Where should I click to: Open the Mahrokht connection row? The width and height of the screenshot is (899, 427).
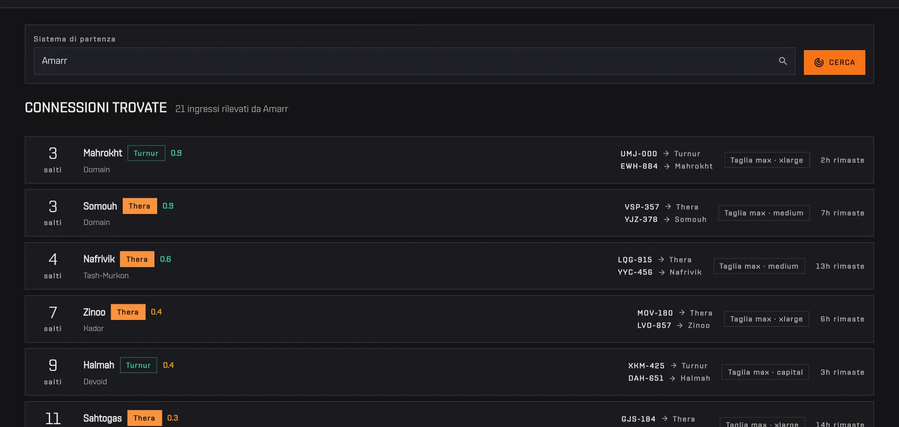pos(449,160)
